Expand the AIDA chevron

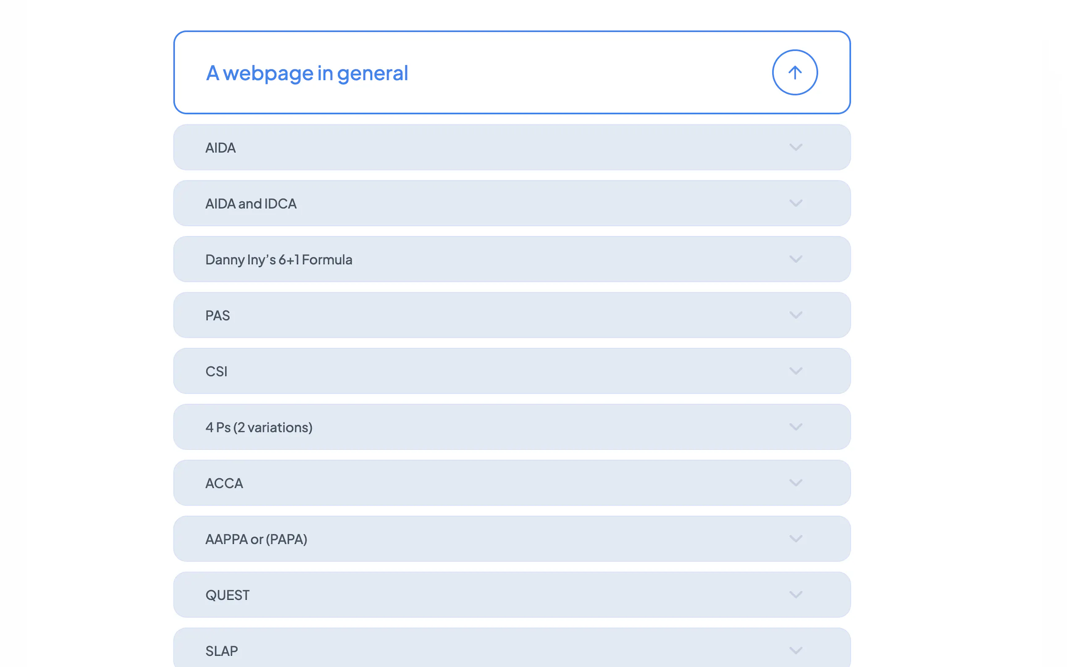tap(795, 147)
